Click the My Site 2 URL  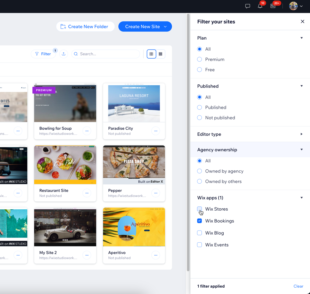pos(58,258)
